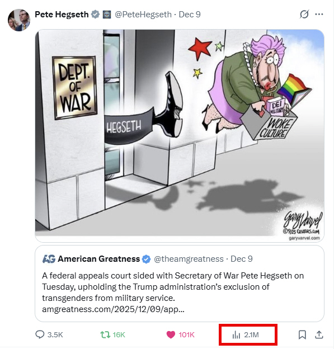This screenshot has height=349, width=334.
Task: Open the quoted post's Dec 9 date
Action: coord(242,259)
